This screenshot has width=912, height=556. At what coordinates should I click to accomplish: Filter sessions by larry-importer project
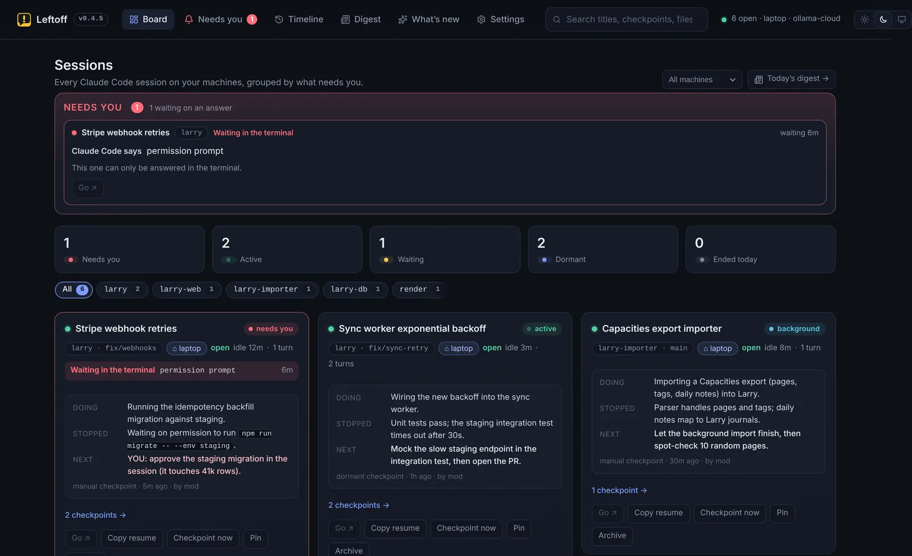(x=272, y=289)
